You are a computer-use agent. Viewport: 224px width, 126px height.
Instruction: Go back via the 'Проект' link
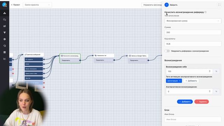15,5
